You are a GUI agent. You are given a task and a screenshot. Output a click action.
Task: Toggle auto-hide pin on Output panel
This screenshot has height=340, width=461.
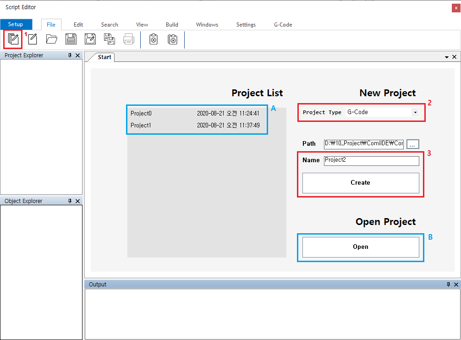(448, 285)
